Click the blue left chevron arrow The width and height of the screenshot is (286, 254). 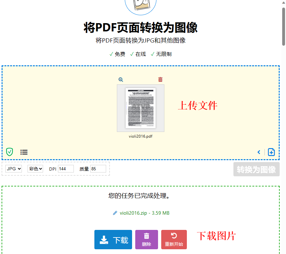point(259,152)
